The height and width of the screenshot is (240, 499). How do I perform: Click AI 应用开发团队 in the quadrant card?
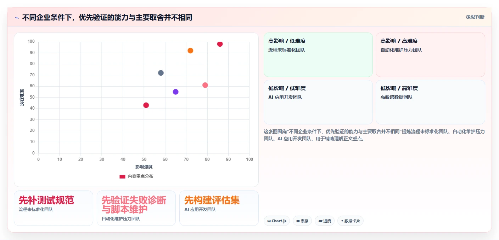(285, 97)
